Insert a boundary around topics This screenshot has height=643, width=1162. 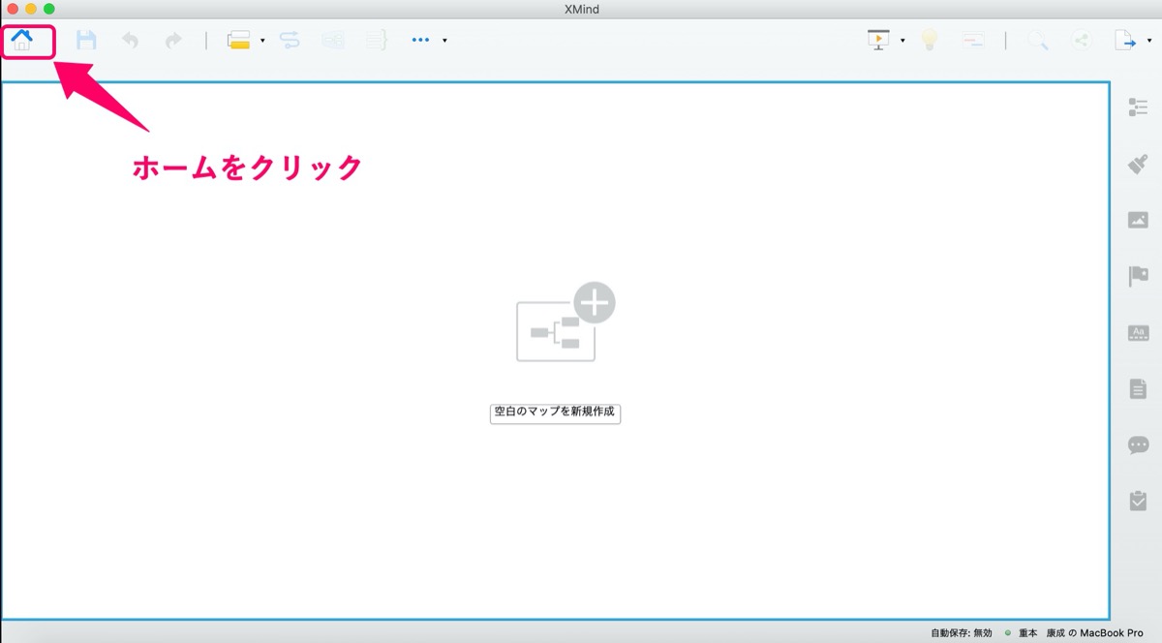333,40
